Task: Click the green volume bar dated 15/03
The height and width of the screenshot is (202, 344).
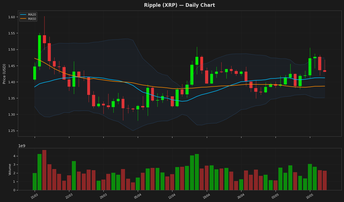Action: 35,182
